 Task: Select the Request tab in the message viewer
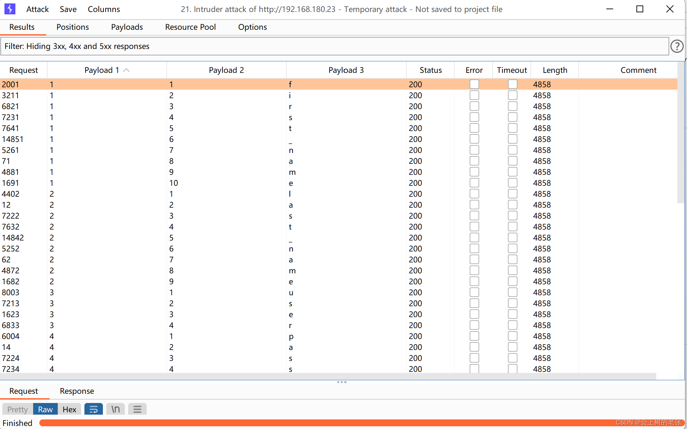click(24, 391)
